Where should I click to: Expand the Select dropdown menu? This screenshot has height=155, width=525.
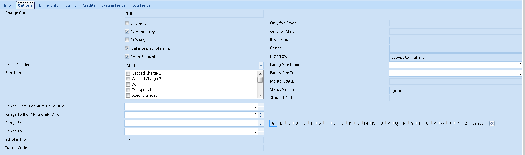(479, 123)
